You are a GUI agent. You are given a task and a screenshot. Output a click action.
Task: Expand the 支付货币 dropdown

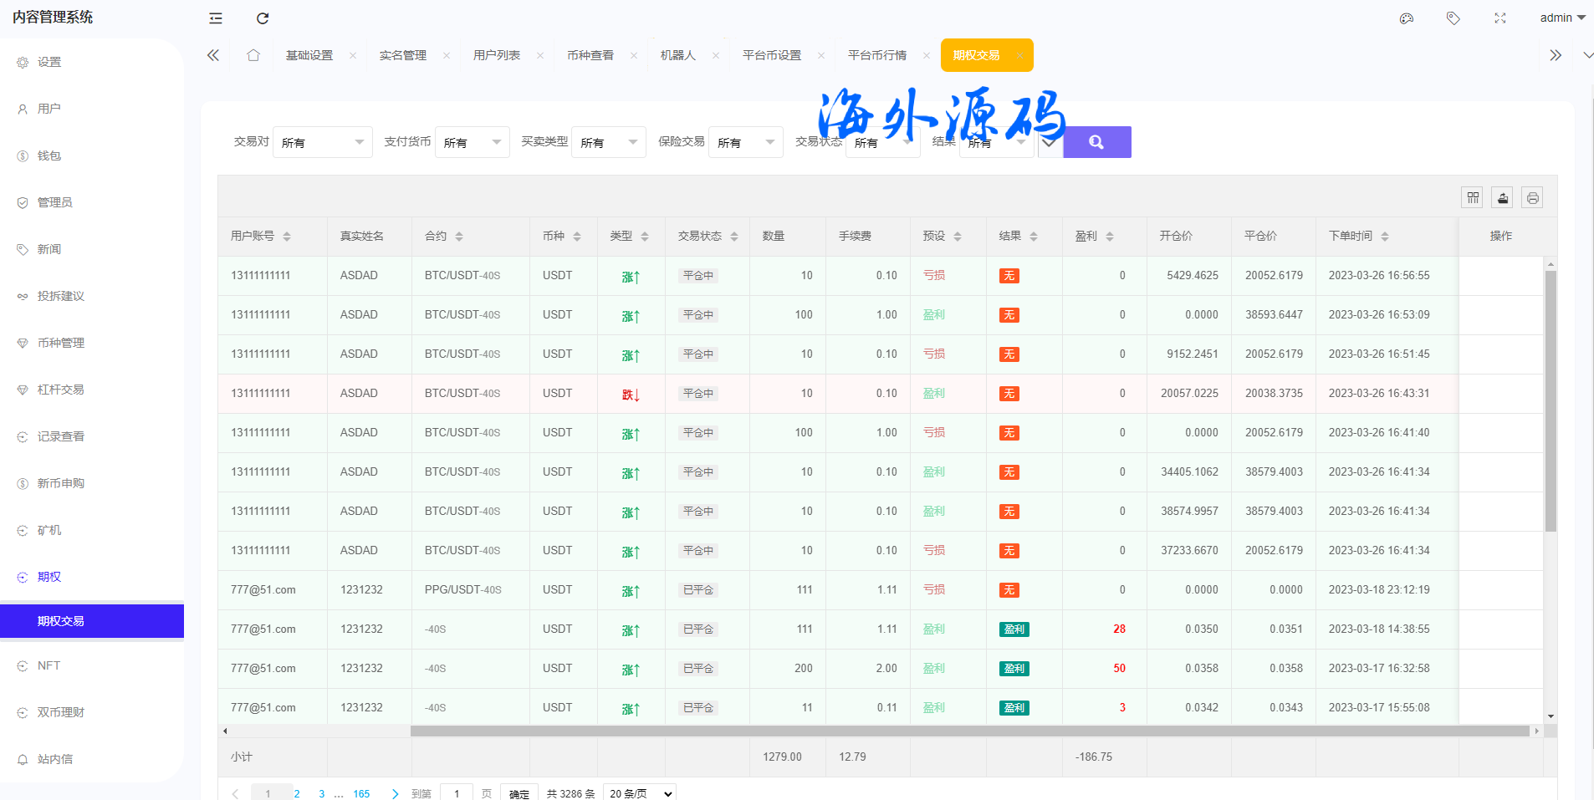pyautogui.click(x=472, y=142)
